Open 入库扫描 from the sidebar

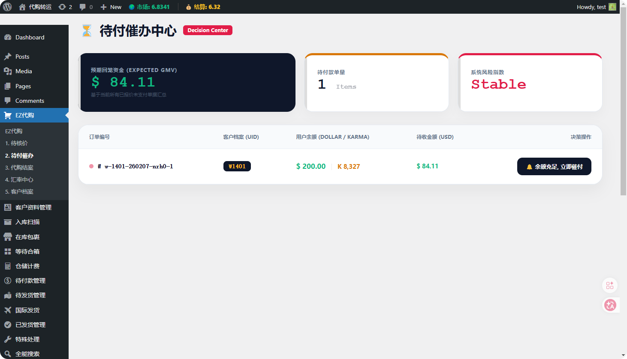coord(27,222)
